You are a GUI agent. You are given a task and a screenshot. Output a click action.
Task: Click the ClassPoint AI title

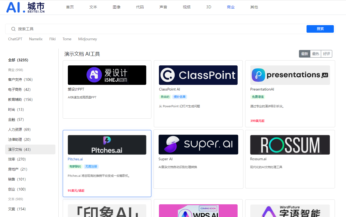[x=169, y=89]
